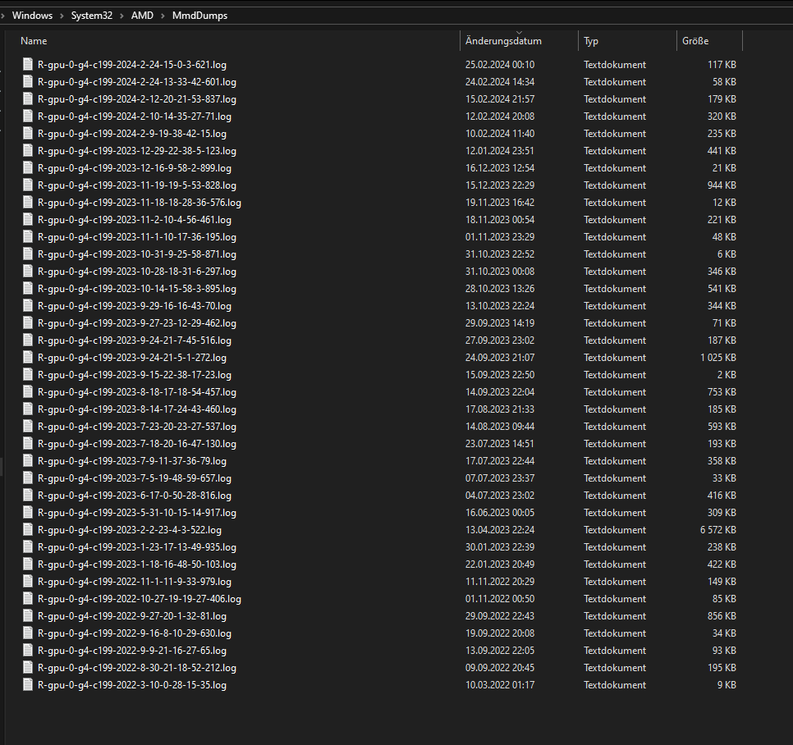Click file icon of R-gpu-0-g4-c199-2023-7-9-11-37-36-79.log
The width and height of the screenshot is (793, 745).
tap(28, 460)
